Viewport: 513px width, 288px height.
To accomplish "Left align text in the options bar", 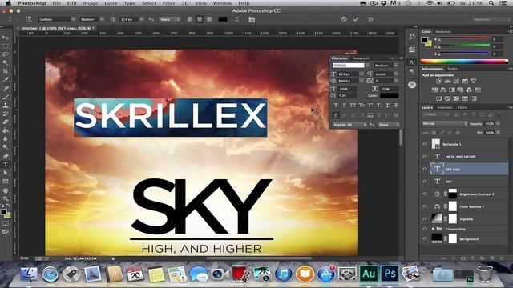I will click(190, 19).
